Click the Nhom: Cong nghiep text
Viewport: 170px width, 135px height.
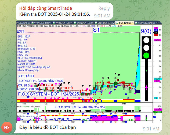pos(28,70)
